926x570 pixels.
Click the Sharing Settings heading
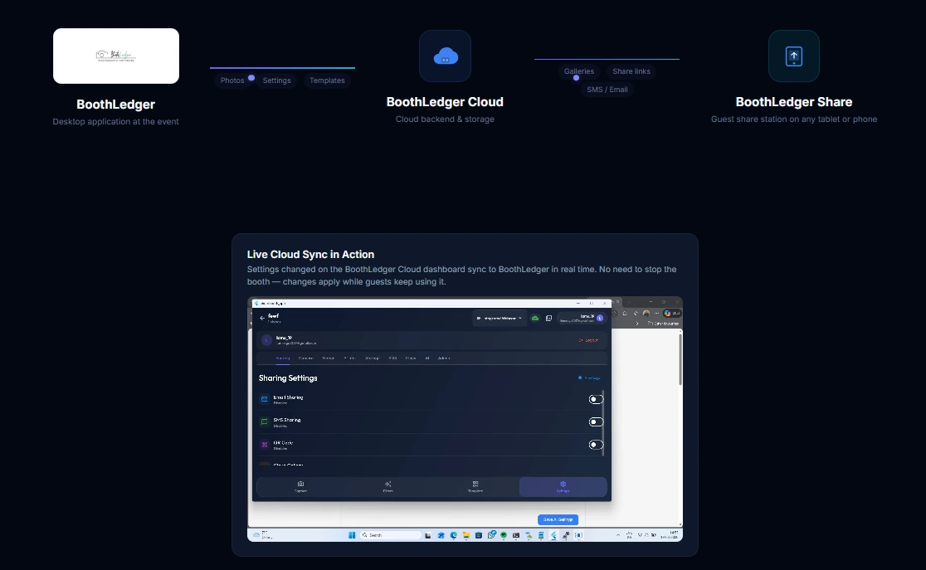pyautogui.click(x=288, y=378)
